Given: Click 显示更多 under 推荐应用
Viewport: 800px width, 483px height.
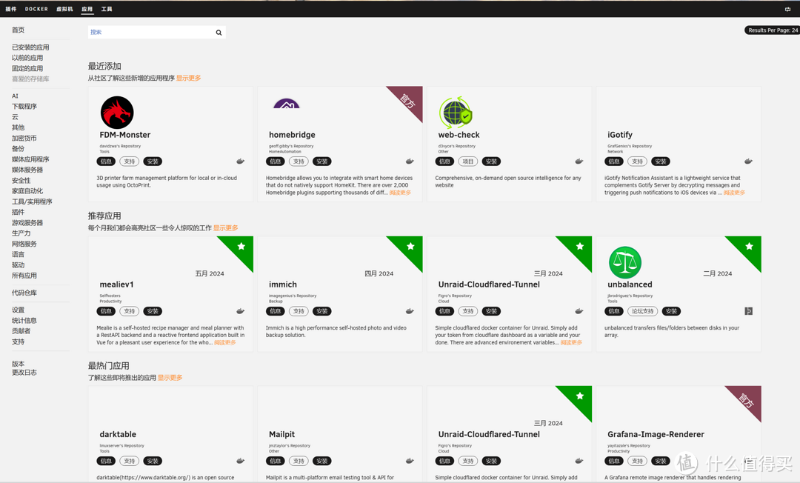Looking at the screenshot, I should click(225, 228).
